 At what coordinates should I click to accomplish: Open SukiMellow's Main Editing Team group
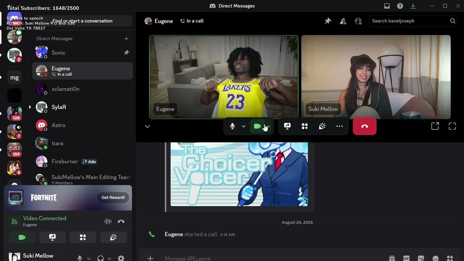click(x=82, y=179)
